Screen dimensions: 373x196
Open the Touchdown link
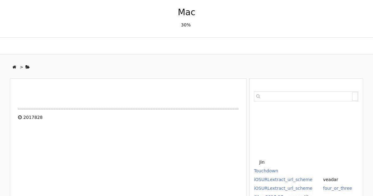coord(266,171)
